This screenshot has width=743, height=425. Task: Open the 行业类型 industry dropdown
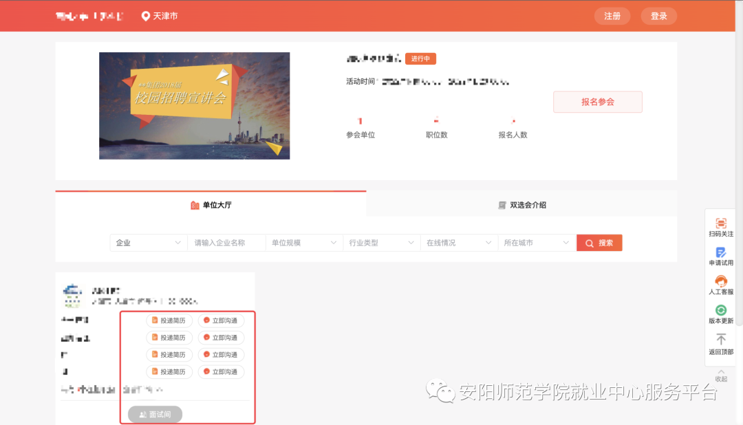coord(382,243)
